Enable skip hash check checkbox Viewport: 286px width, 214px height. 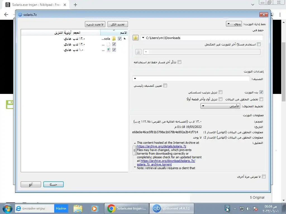click(261, 99)
